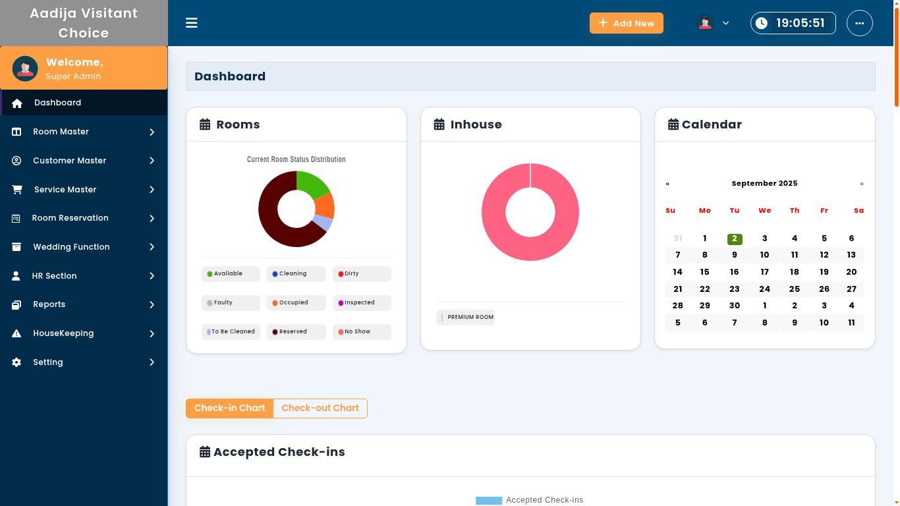The height and width of the screenshot is (506, 900).
Task: Open the three-dots more options button
Action: [x=859, y=23]
